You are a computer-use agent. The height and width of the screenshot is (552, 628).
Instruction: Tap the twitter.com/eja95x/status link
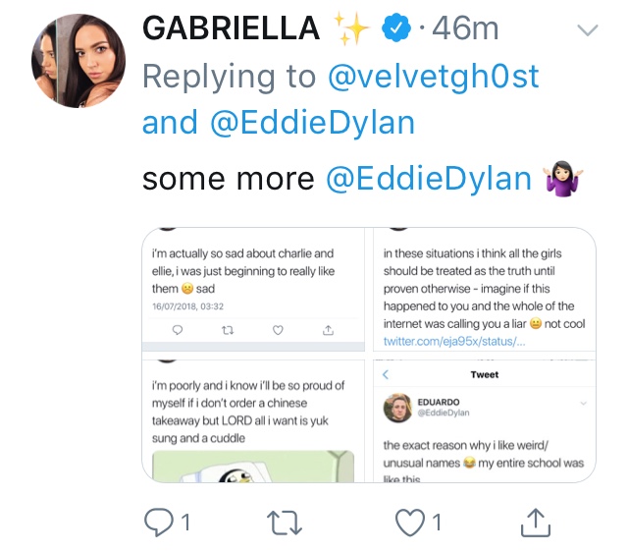(x=454, y=341)
